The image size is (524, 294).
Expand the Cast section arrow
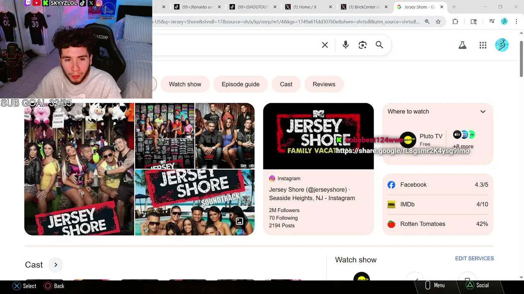[x=56, y=265]
